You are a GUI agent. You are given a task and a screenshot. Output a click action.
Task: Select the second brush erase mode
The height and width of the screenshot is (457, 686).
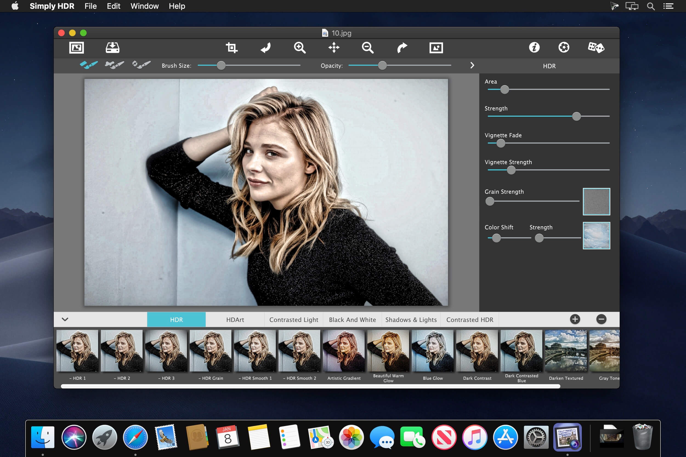114,65
